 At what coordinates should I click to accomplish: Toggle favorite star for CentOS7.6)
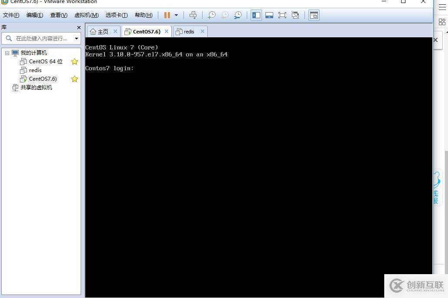(75, 79)
